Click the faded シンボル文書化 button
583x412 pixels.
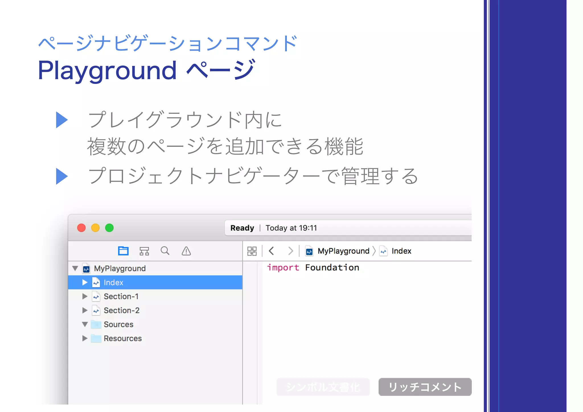click(323, 387)
